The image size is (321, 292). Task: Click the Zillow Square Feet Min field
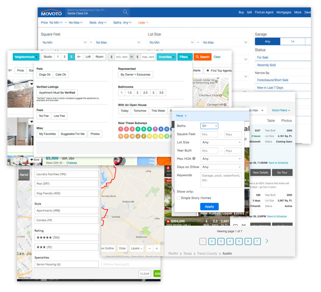(x=209, y=134)
